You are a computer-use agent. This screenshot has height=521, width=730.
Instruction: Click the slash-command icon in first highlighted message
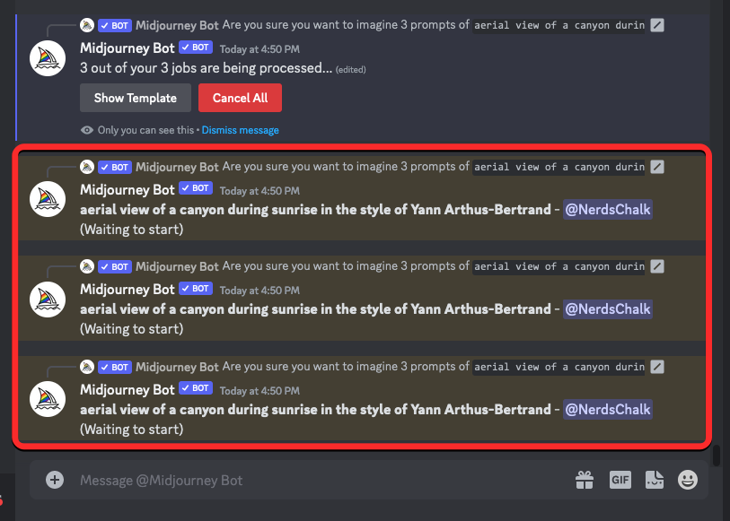[657, 167]
